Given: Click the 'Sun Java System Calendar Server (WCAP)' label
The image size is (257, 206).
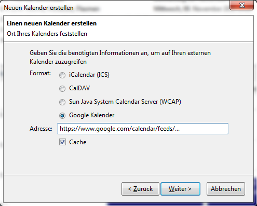Looking at the screenshot, I should (x=125, y=102).
